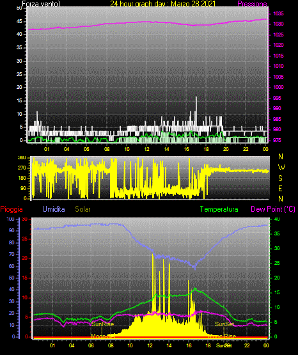298x355 pixels.
Task: Click the humidity scale value '100'
Action: 10,219
